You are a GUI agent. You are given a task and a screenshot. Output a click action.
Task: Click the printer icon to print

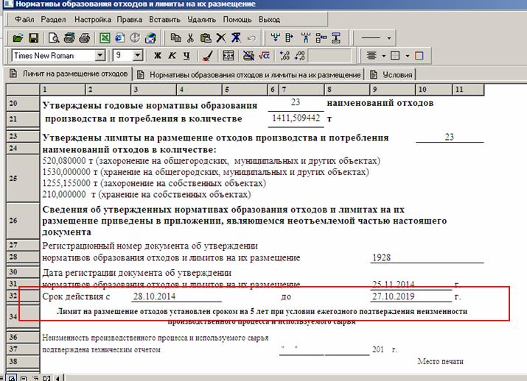[x=84, y=38]
